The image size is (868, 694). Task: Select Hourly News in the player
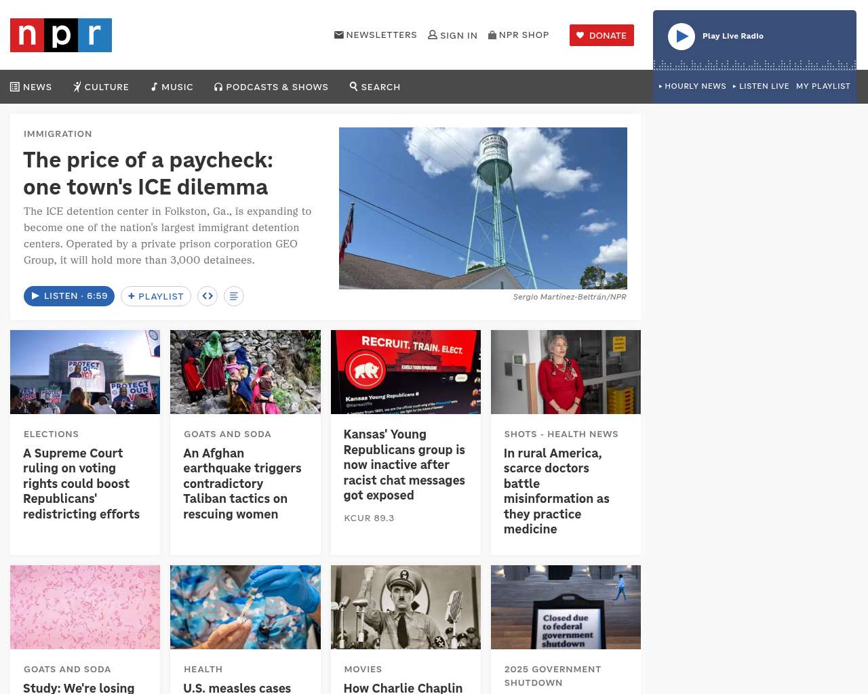coord(692,86)
